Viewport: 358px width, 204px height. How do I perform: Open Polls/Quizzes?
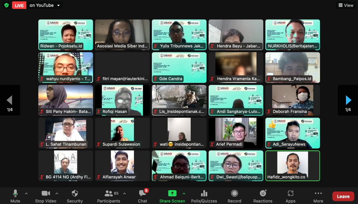pyautogui.click(x=204, y=196)
